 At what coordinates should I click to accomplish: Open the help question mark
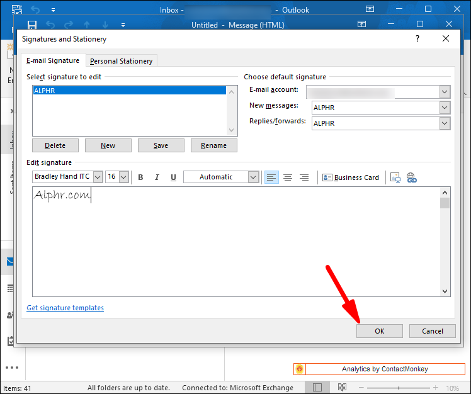[x=417, y=38]
